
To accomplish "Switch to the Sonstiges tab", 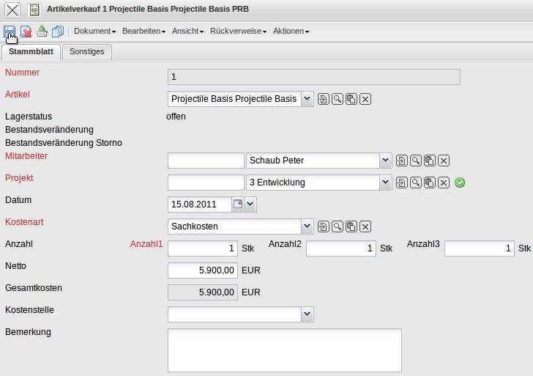I will click(x=87, y=51).
